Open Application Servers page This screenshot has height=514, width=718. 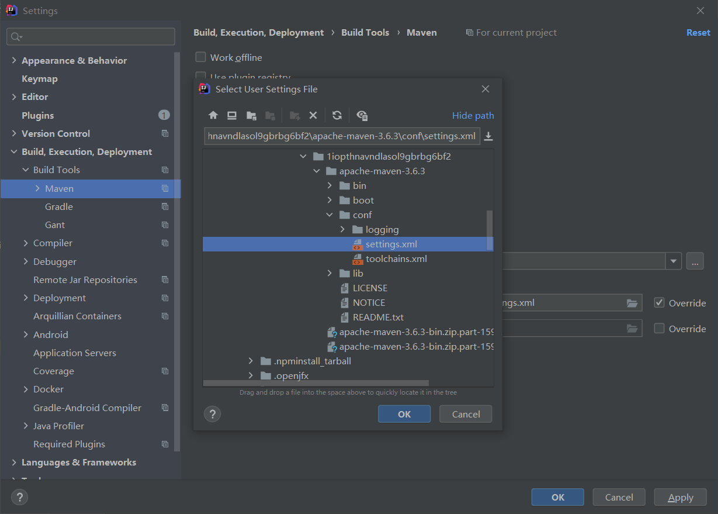point(75,353)
